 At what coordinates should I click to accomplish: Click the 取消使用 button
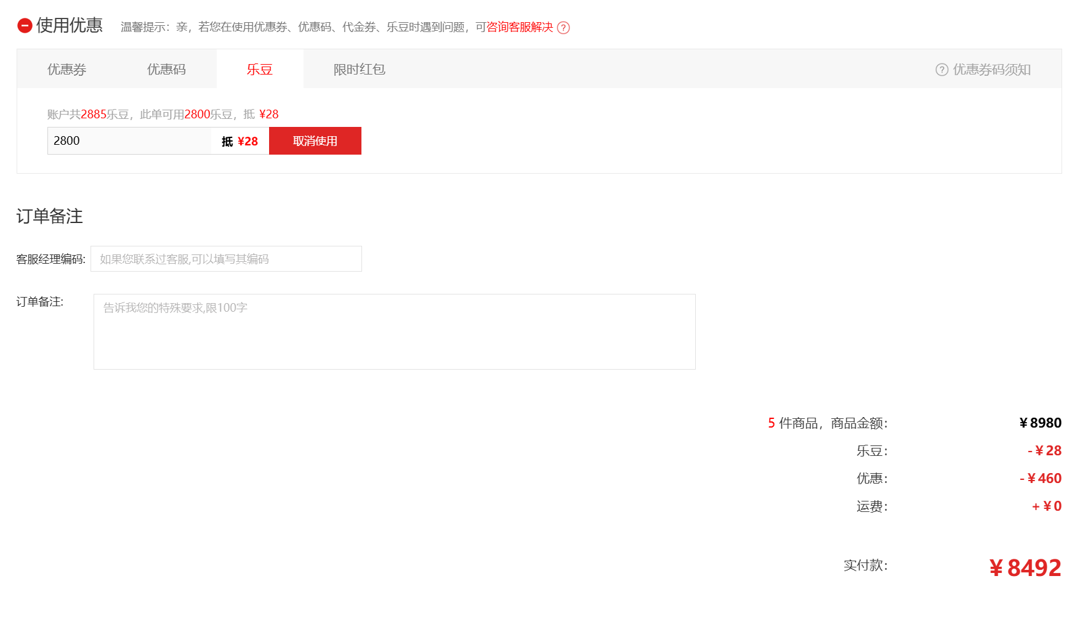(x=315, y=141)
